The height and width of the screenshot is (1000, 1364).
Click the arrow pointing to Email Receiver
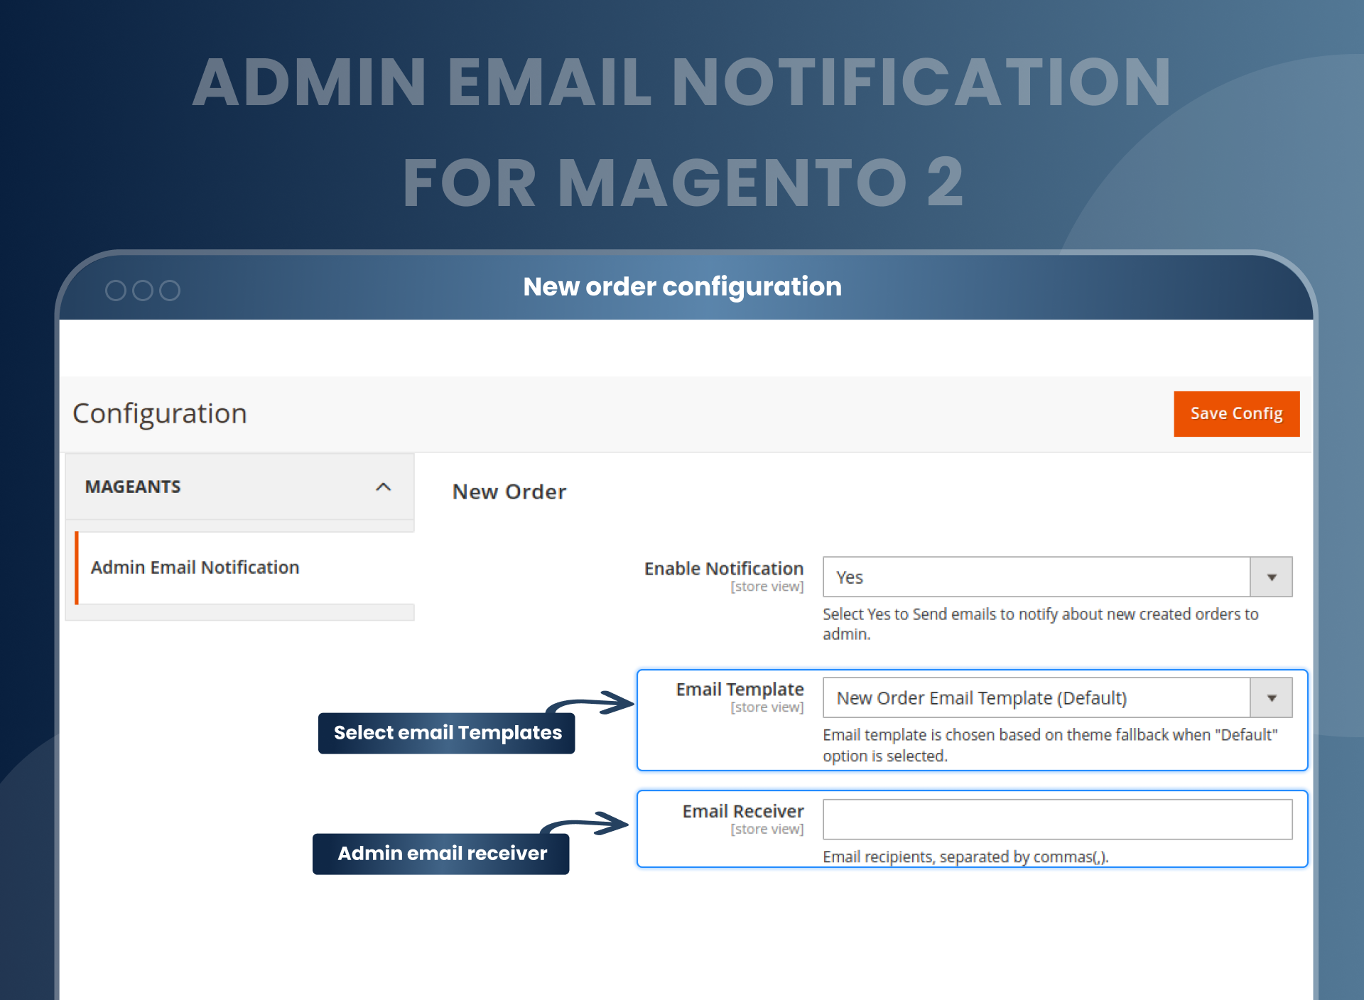click(590, 825)
